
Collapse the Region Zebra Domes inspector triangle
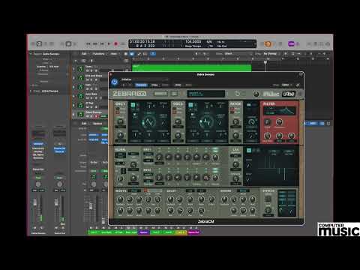(31, 54)
